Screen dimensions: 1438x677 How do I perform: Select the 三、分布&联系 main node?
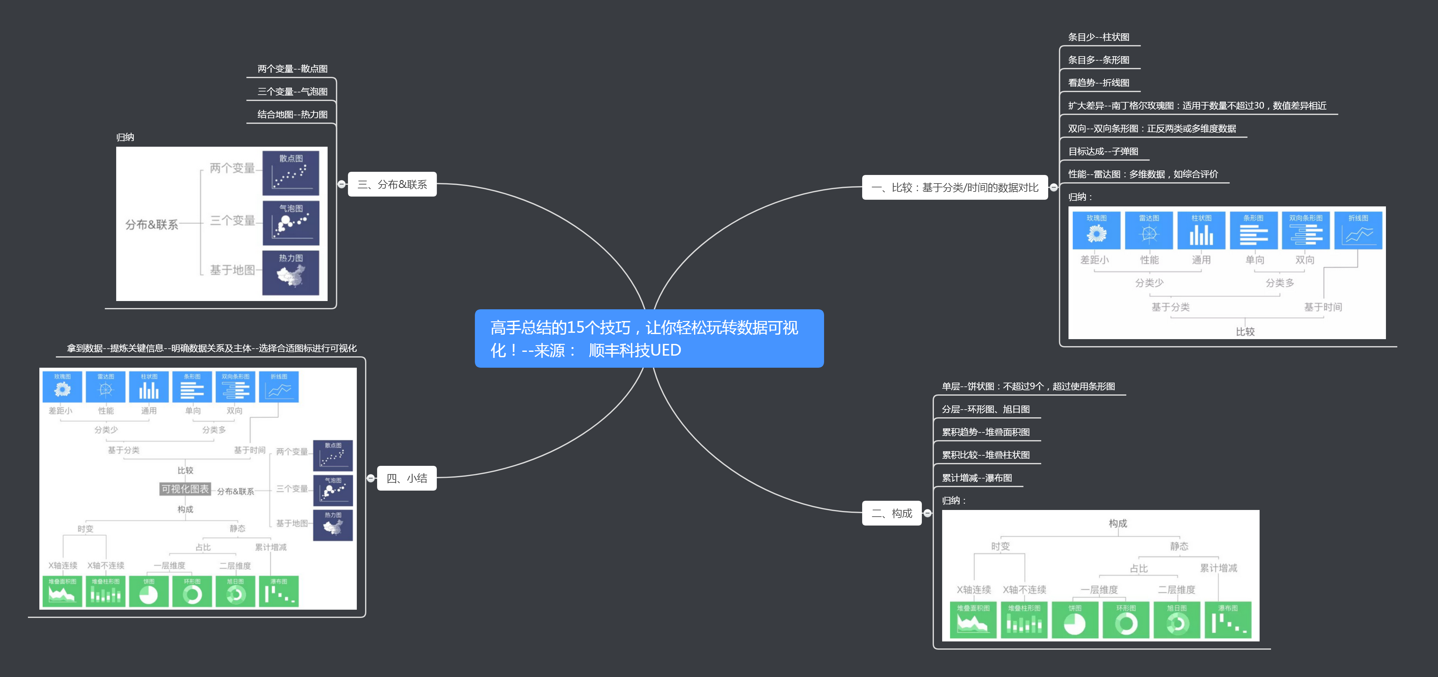pos(392,184)
